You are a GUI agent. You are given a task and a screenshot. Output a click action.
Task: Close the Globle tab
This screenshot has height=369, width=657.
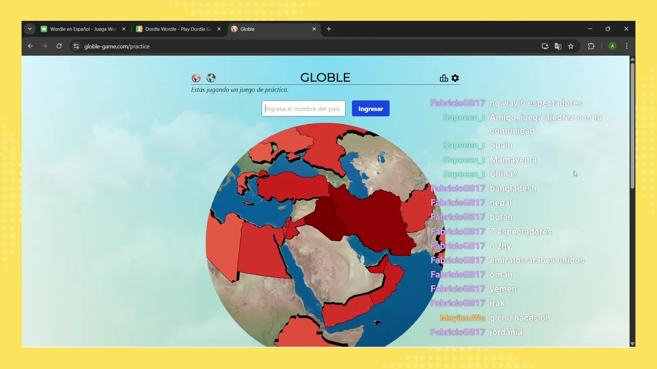point(314,29)
